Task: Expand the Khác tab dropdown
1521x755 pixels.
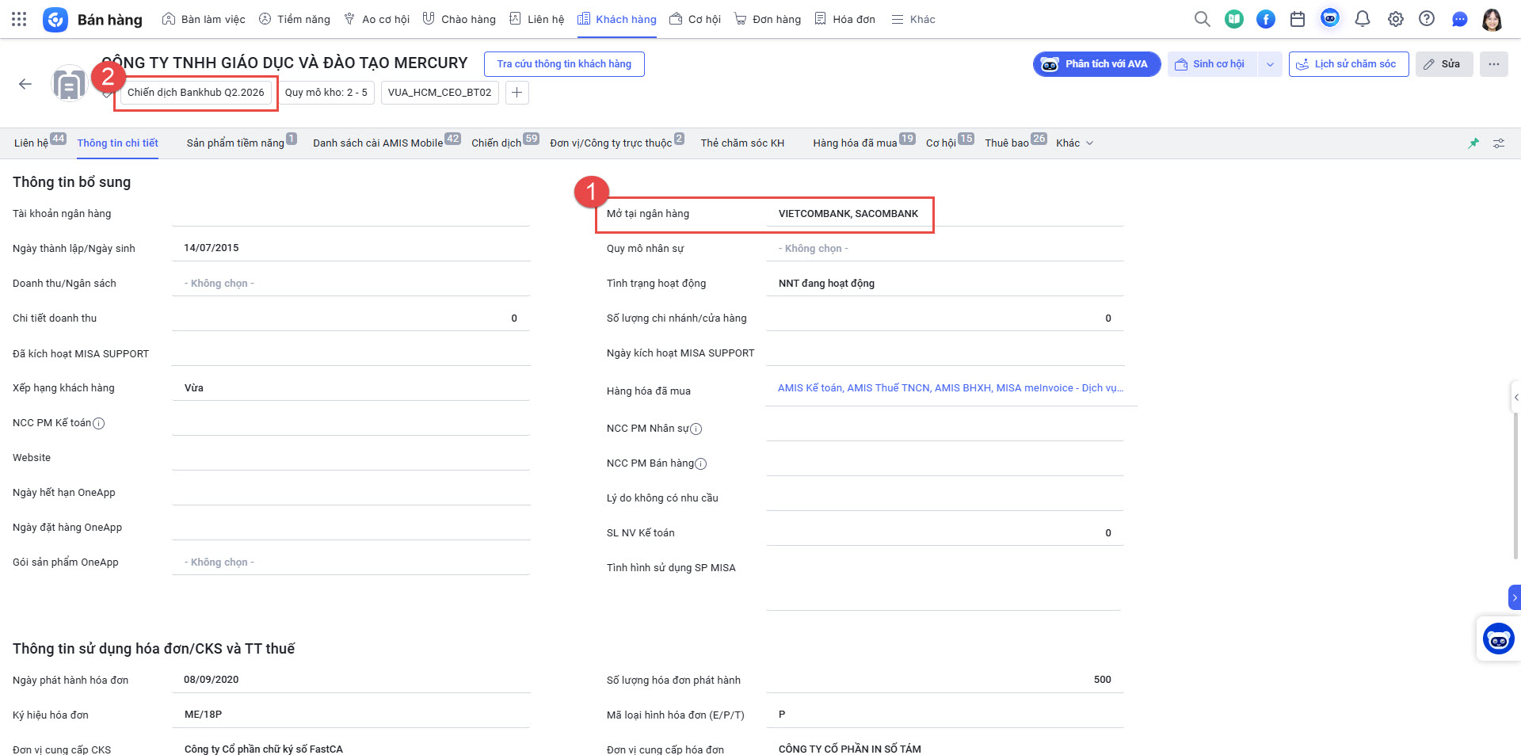Action: click(x=1074, y=143)
